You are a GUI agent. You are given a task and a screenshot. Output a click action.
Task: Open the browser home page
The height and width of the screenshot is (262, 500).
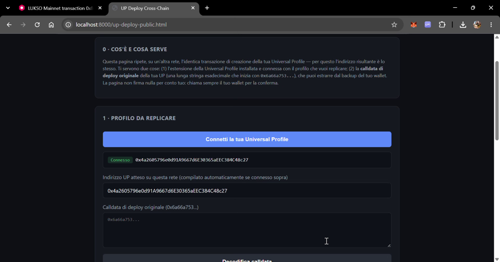[x=51, y=24]
